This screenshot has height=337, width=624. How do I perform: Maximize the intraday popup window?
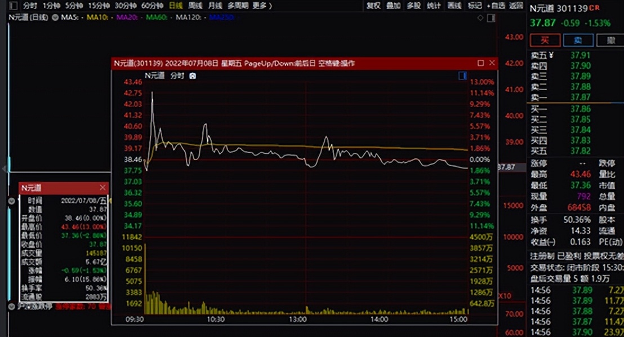pos(480,63)
